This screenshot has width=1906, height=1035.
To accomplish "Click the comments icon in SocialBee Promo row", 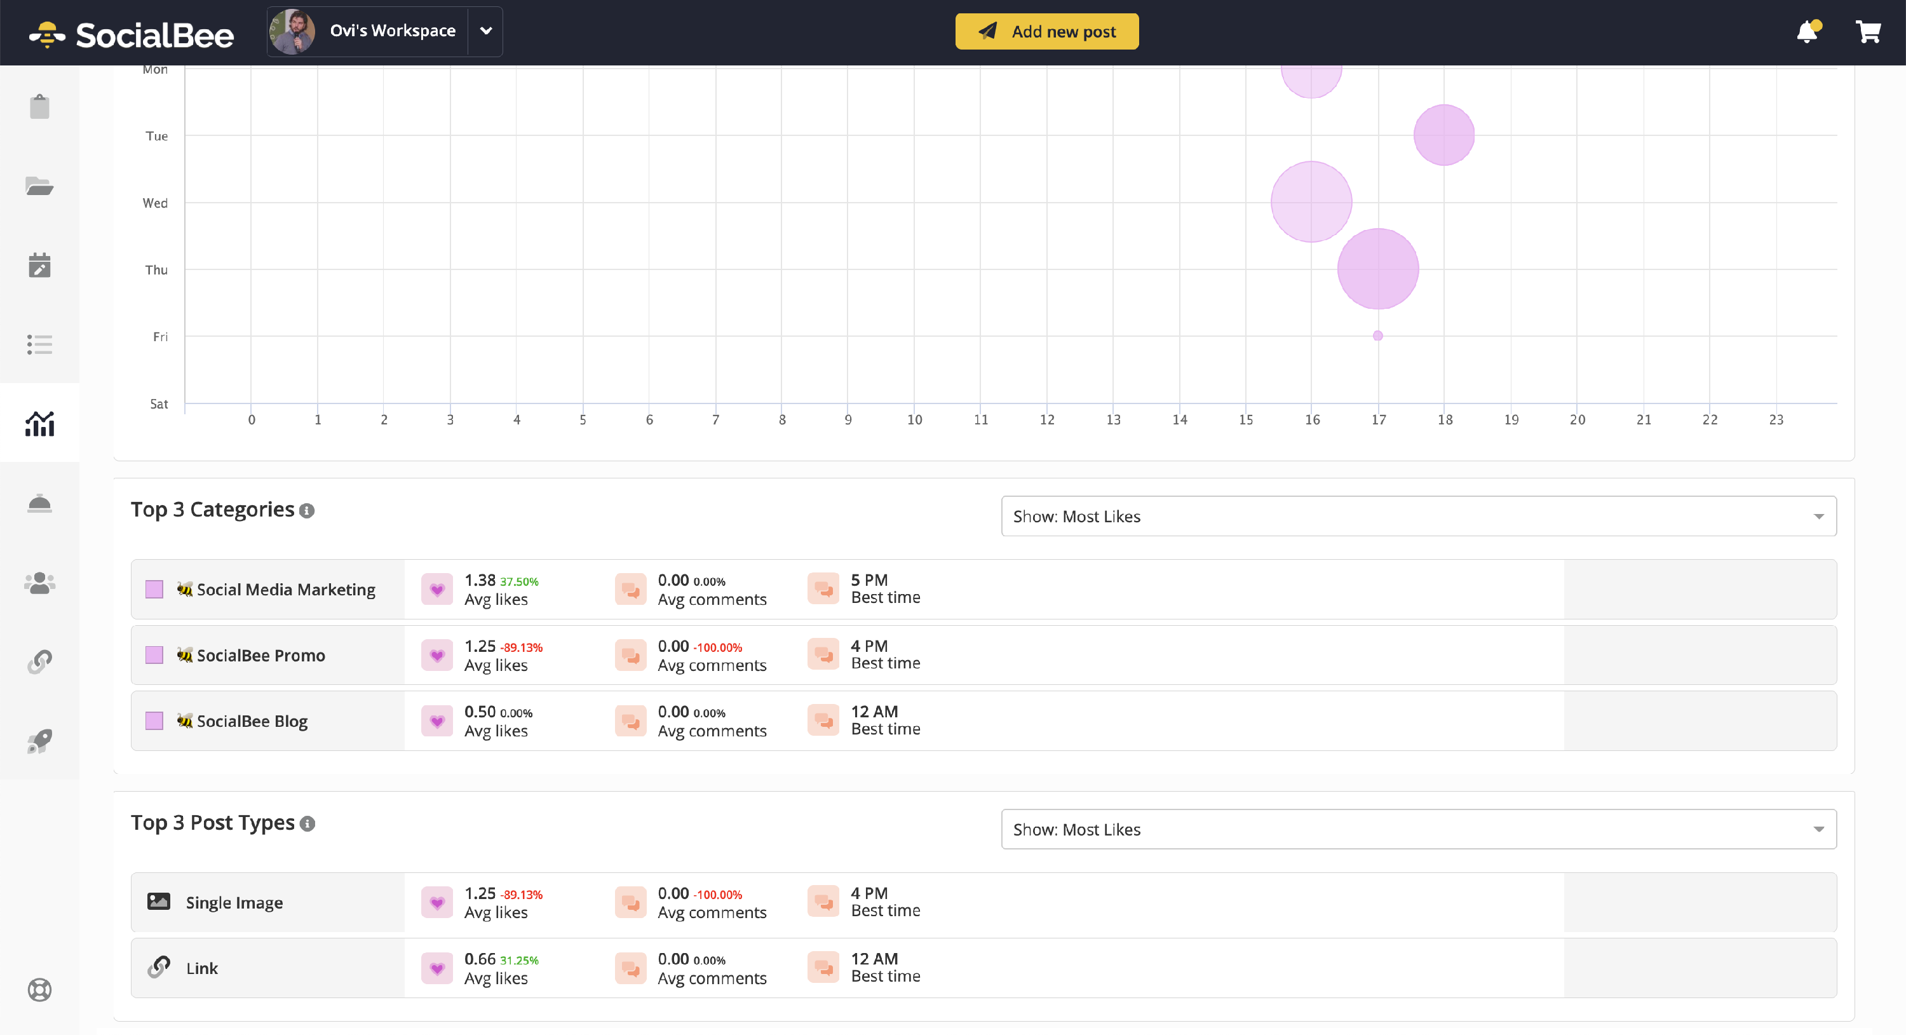I will click(630, 654).
